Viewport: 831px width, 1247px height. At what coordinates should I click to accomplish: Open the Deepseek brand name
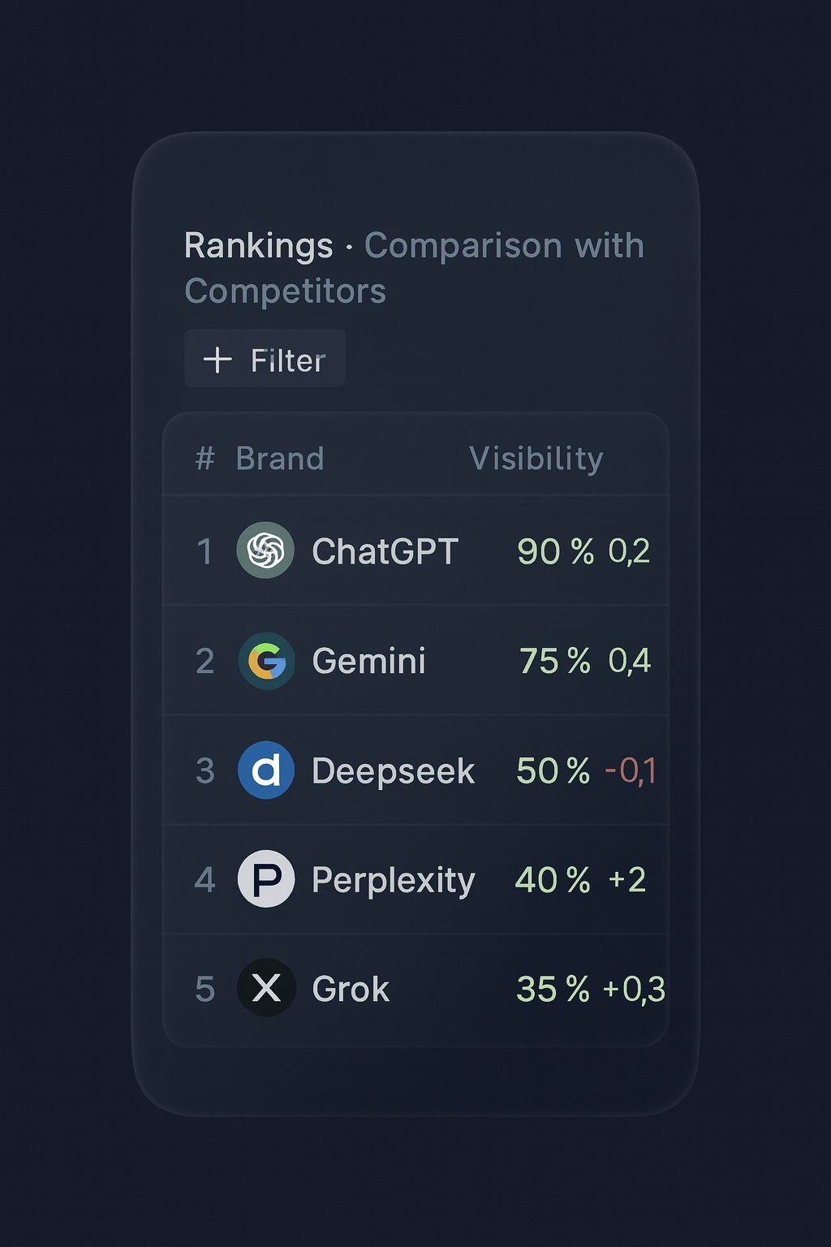tap(393, 771)
